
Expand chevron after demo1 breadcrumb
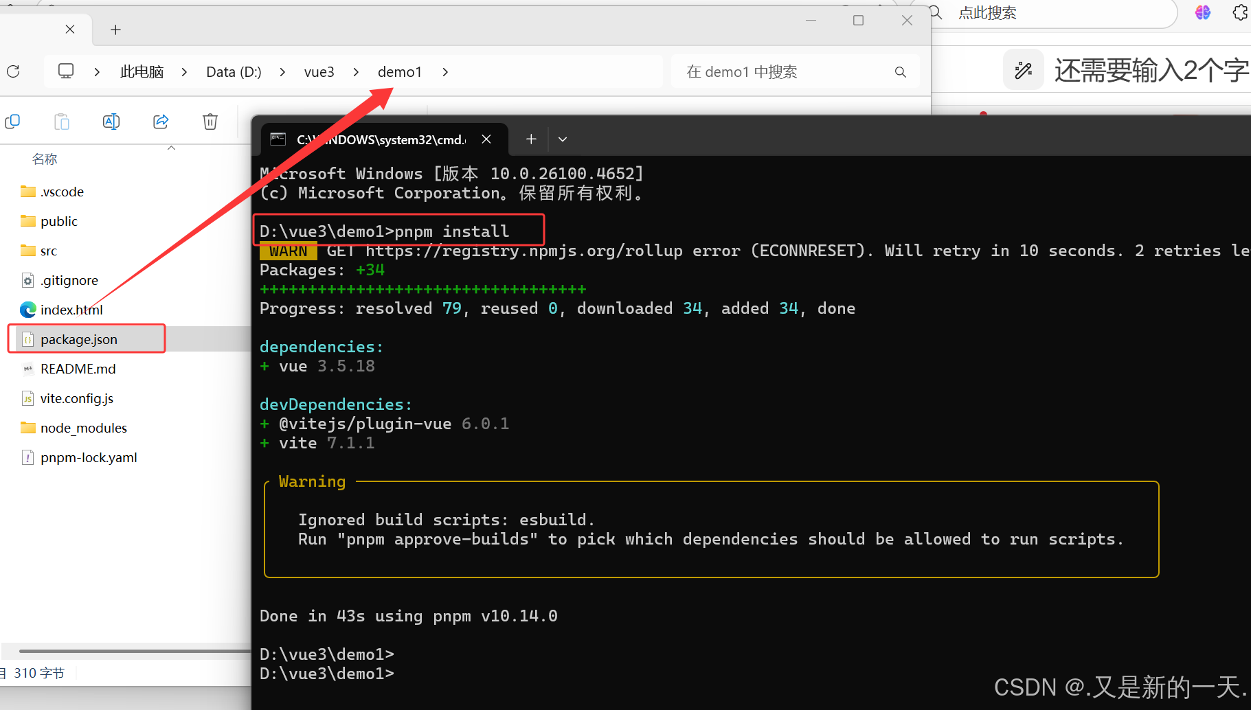(x=445, y=72)
